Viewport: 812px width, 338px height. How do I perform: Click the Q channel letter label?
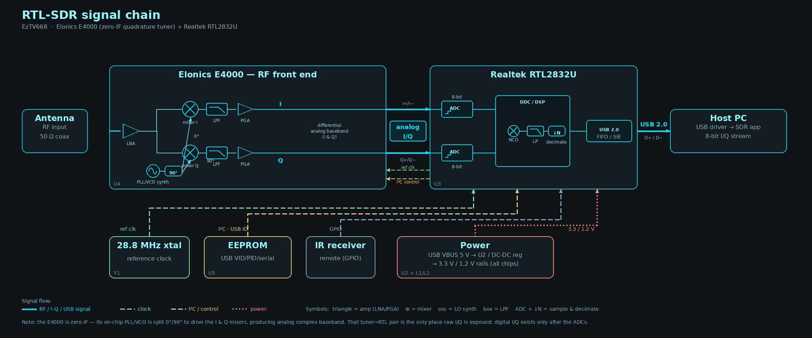pos(280,160)
